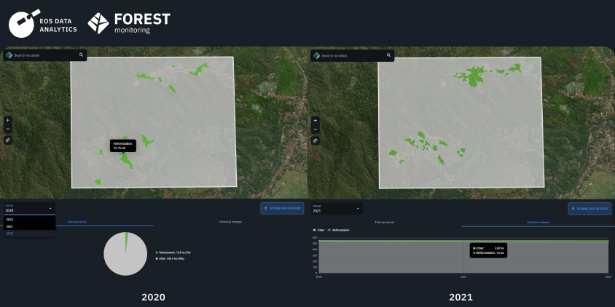
Task: Click the search magnifier on the 2021 map
Action: pos(388,55)
